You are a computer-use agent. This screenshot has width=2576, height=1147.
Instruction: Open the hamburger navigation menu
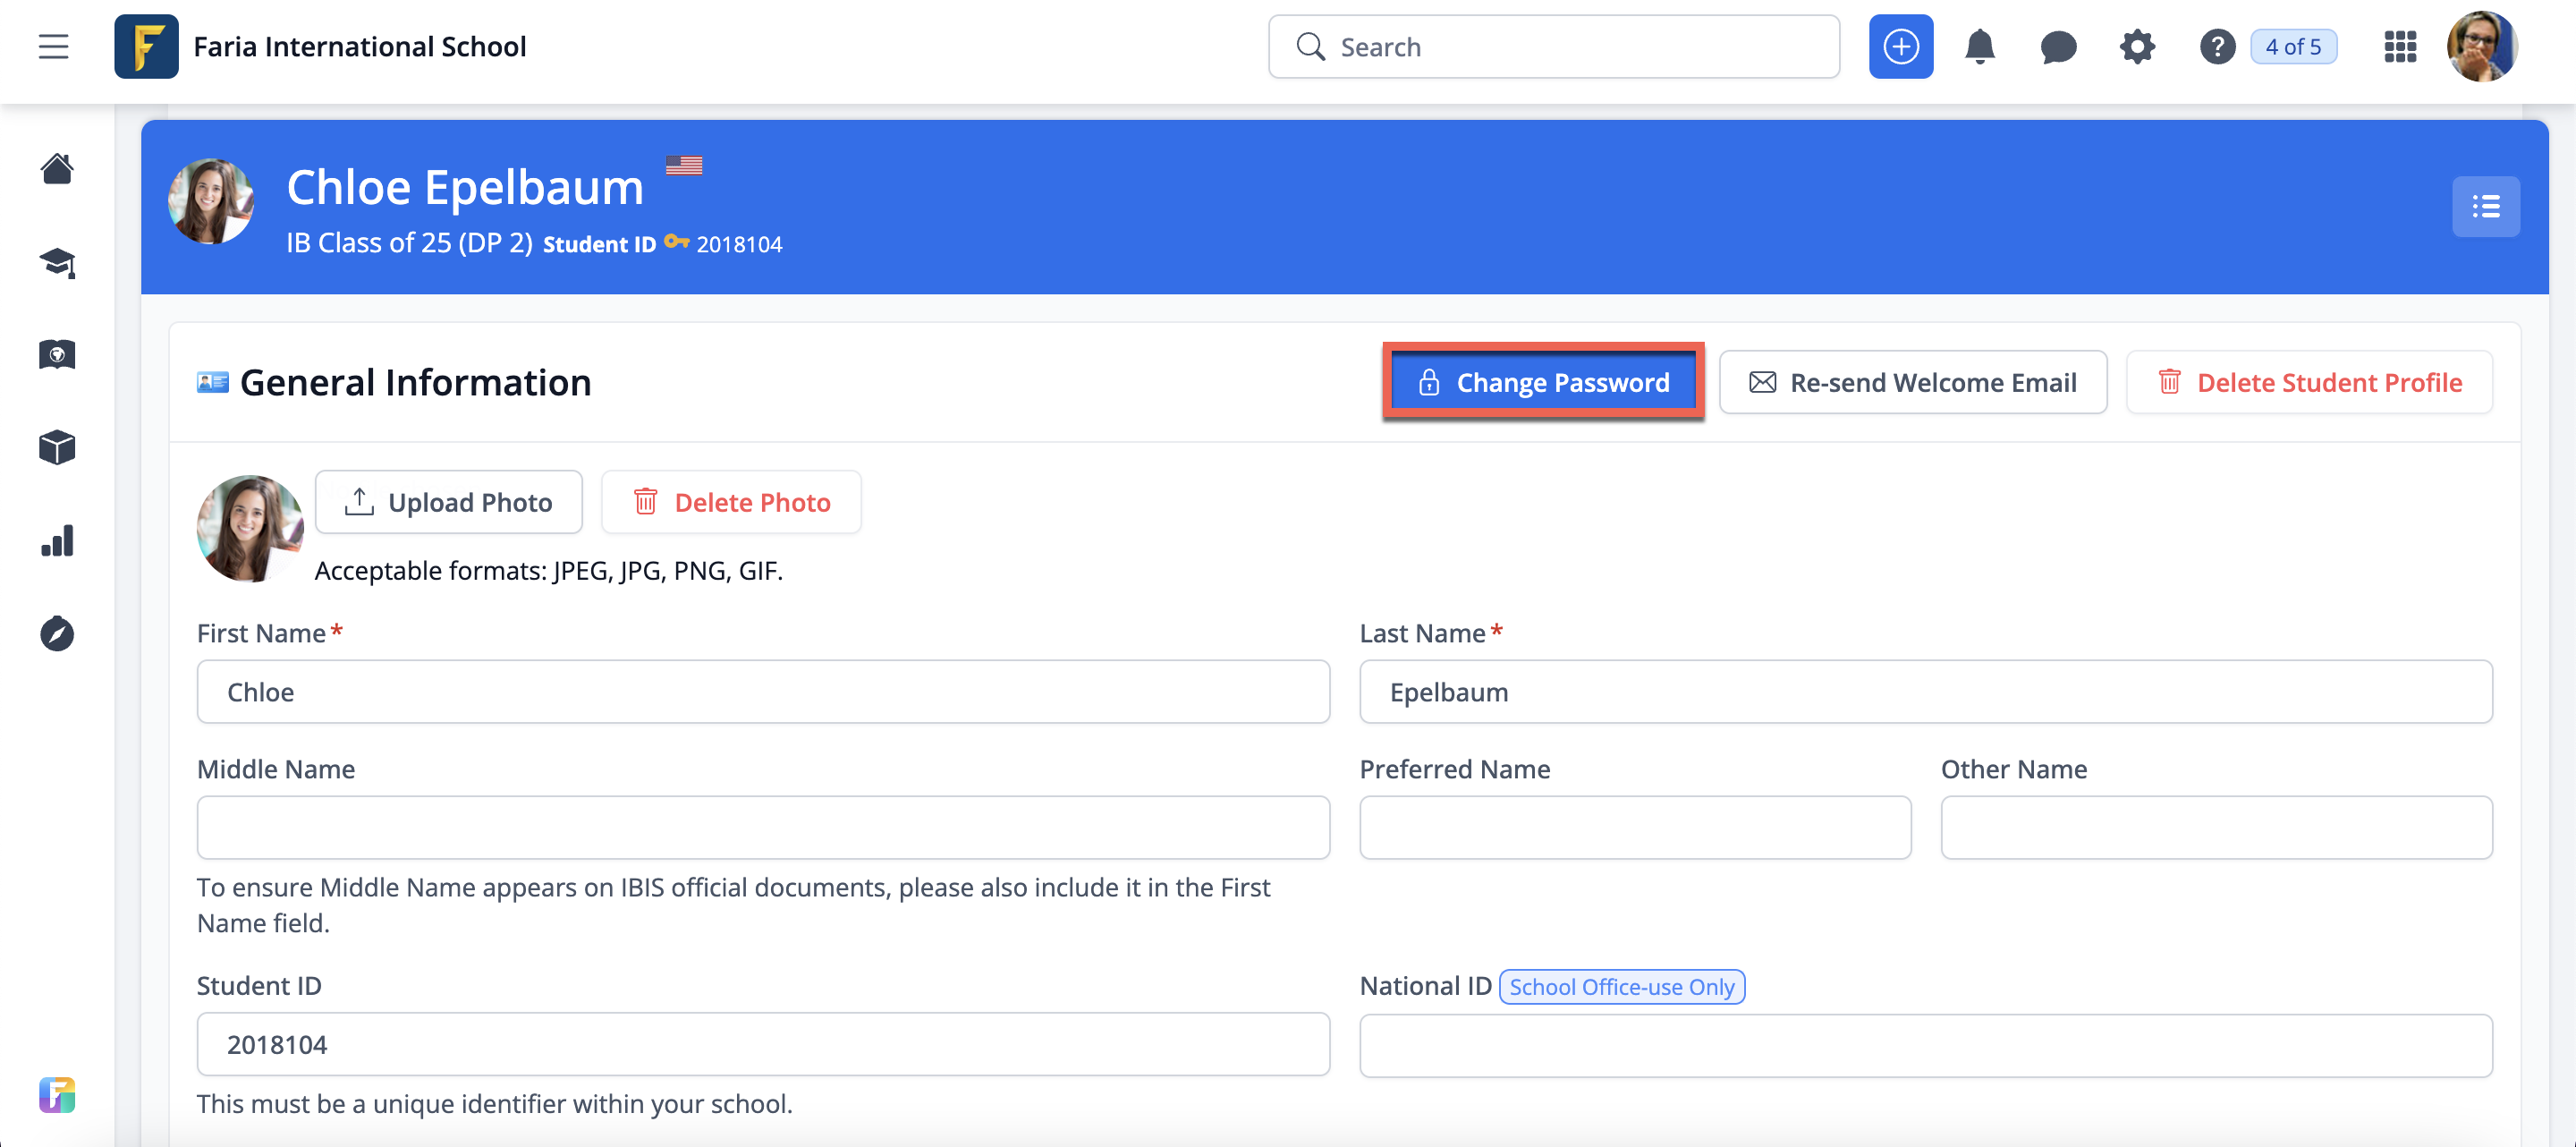tap(53, 47)
